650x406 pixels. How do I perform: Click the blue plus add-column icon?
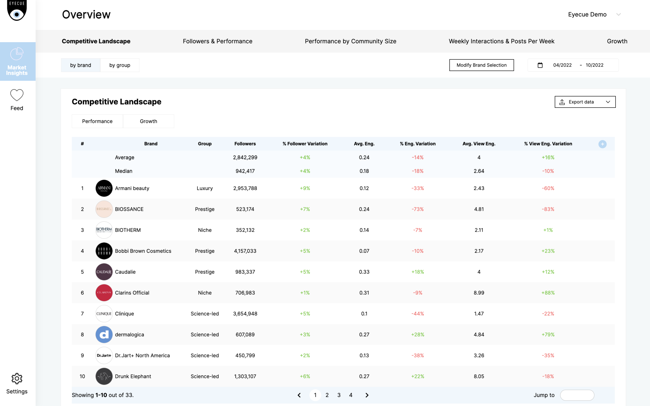pos(602,144)
